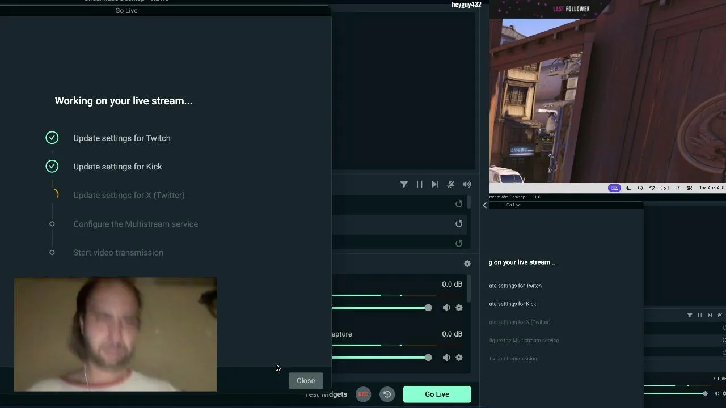This screenshot has width=726, height=408.
Task: Click the heyguy432 username label
Action: pos(466,5)
